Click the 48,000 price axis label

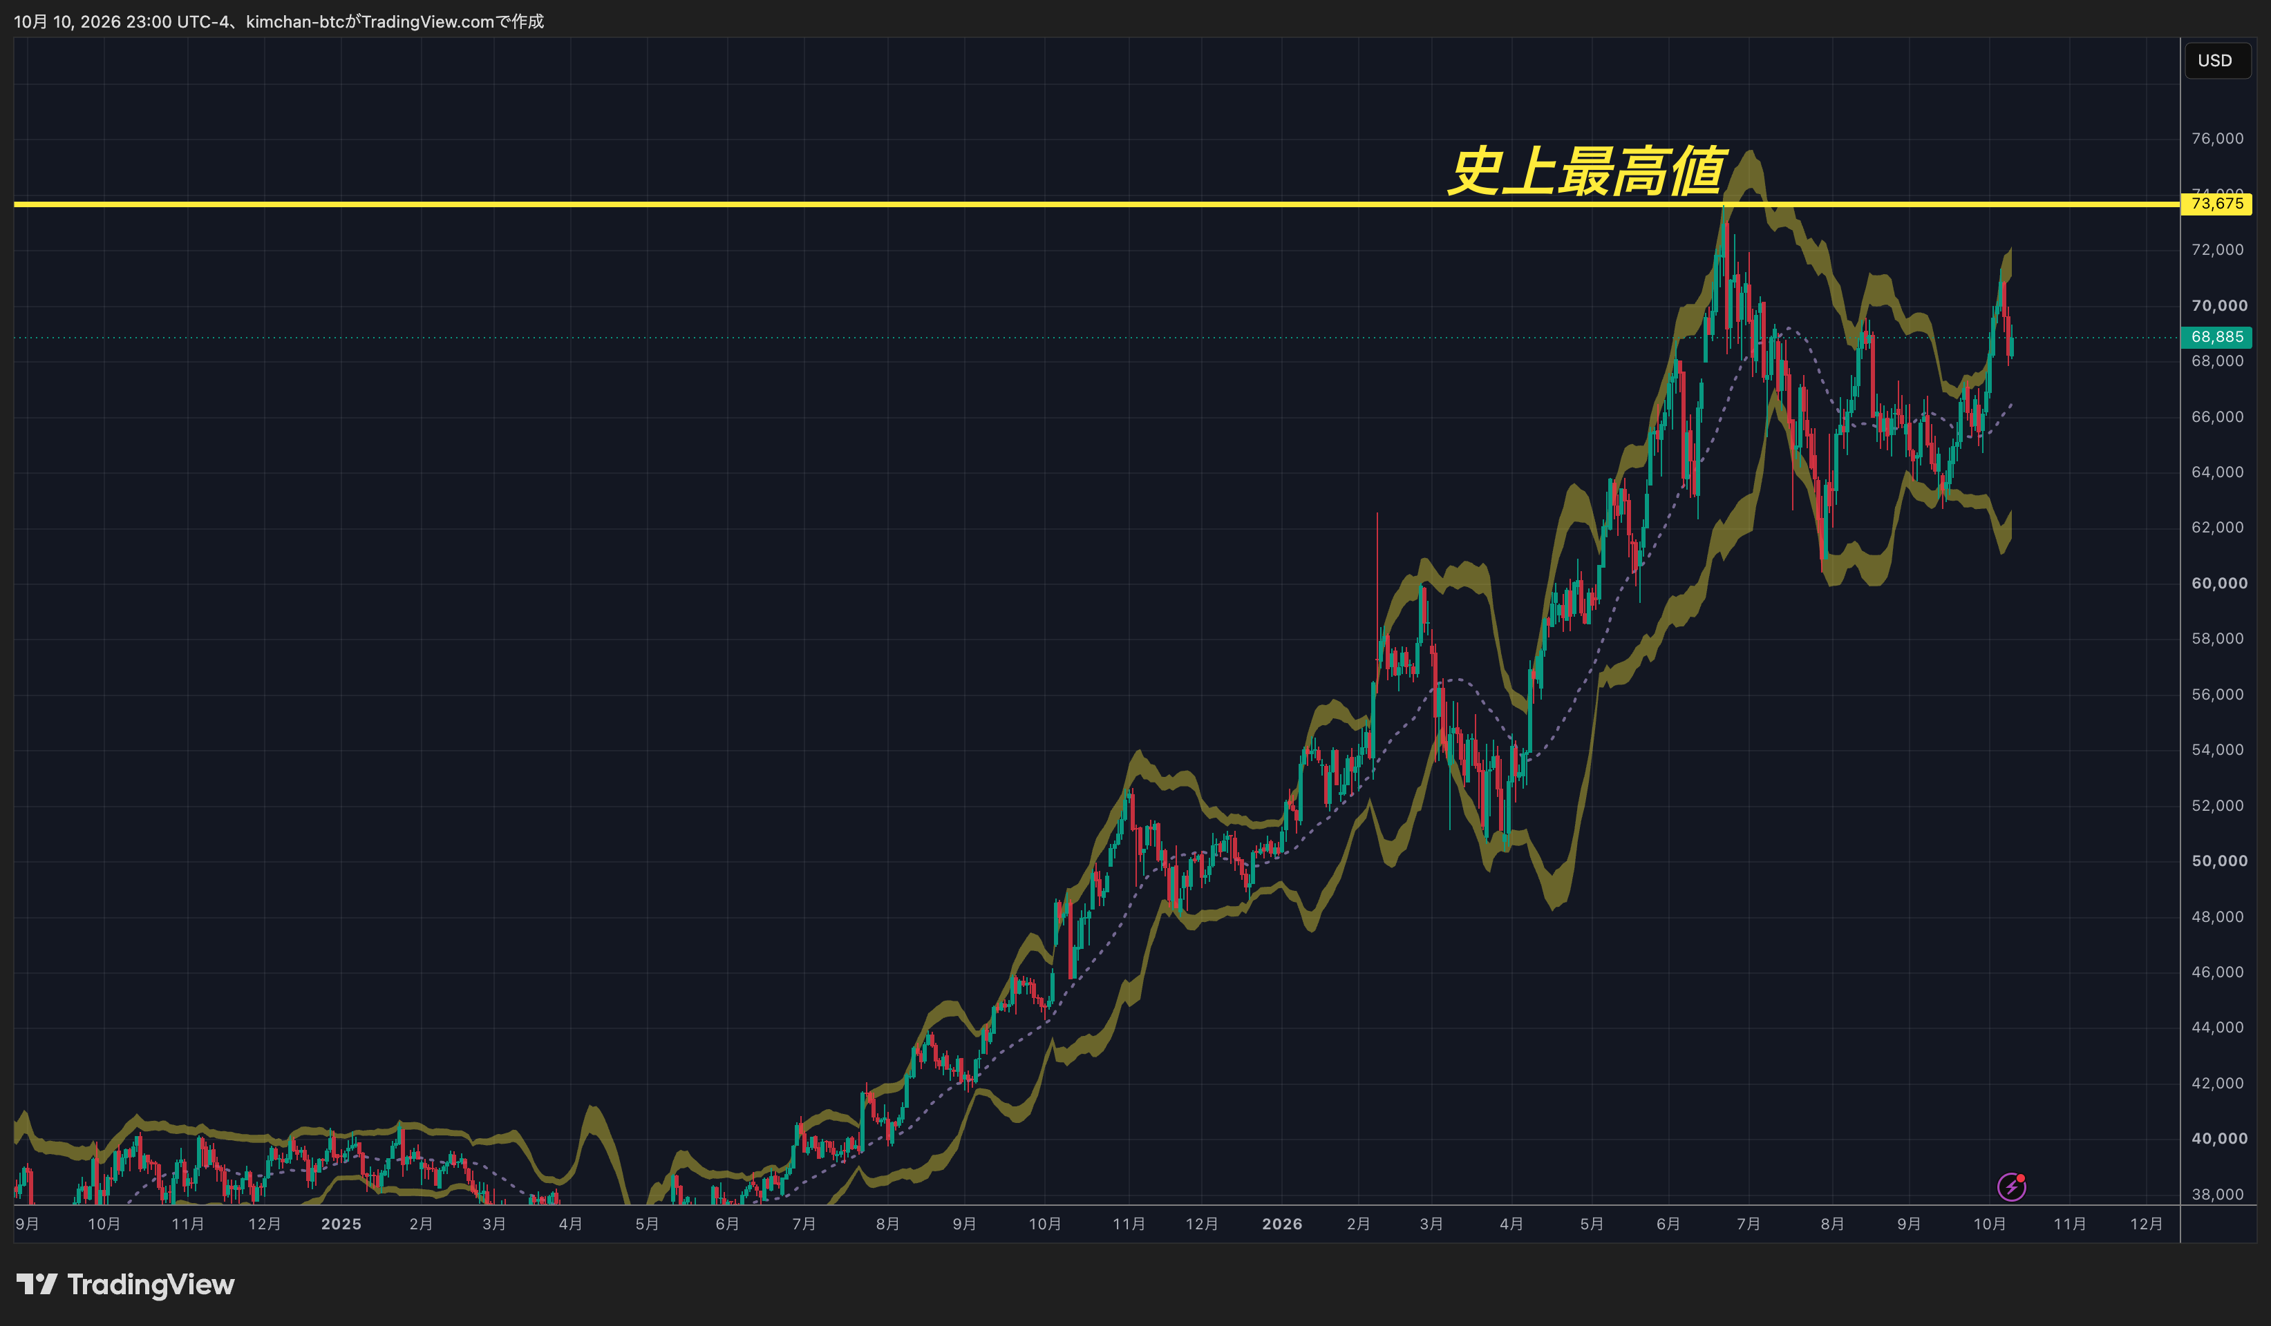(2217, 917)
